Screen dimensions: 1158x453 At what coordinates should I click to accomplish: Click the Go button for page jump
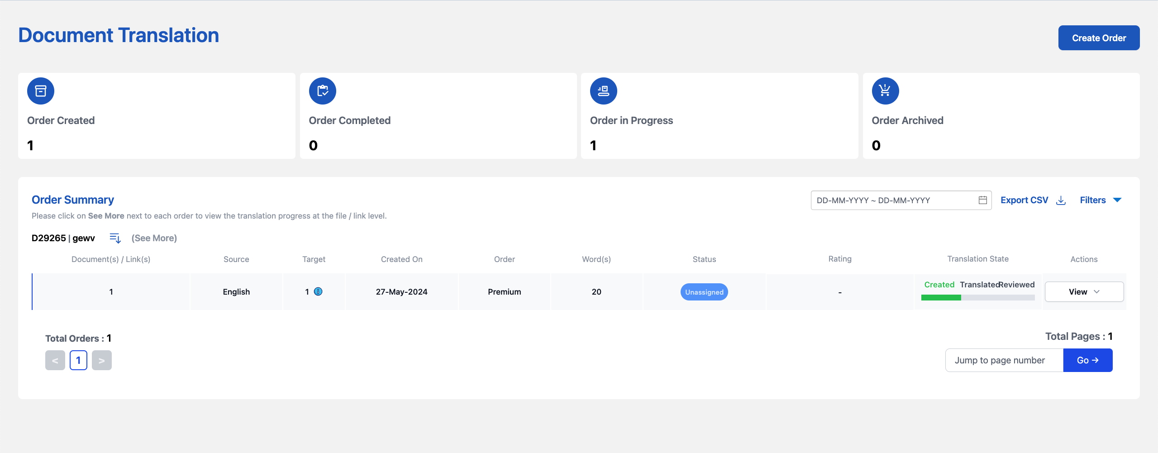1088,360
